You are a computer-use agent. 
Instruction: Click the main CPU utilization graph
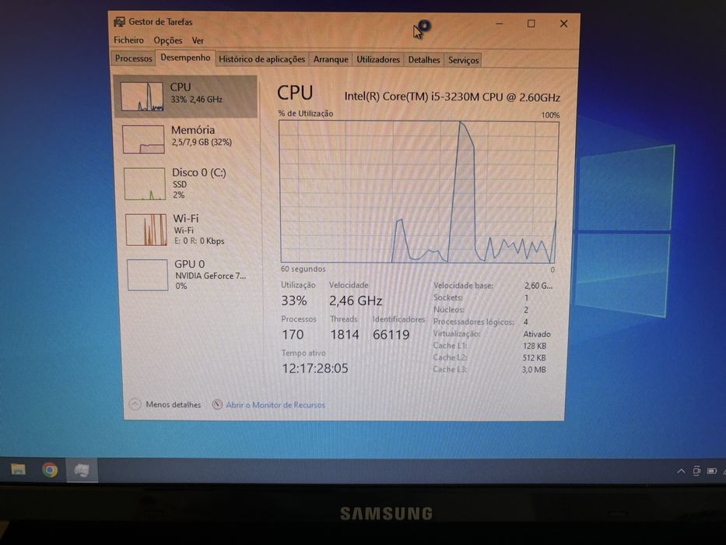click(418, 192)
